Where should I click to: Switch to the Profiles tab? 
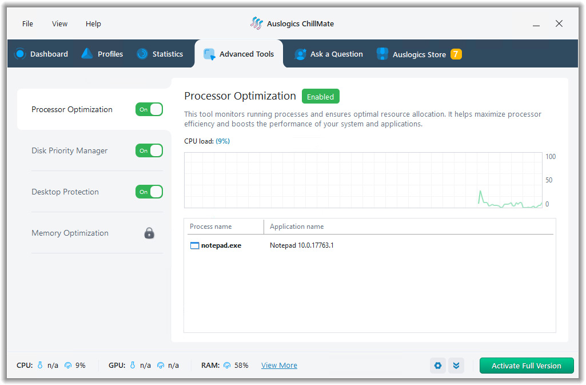pos(102,54)
